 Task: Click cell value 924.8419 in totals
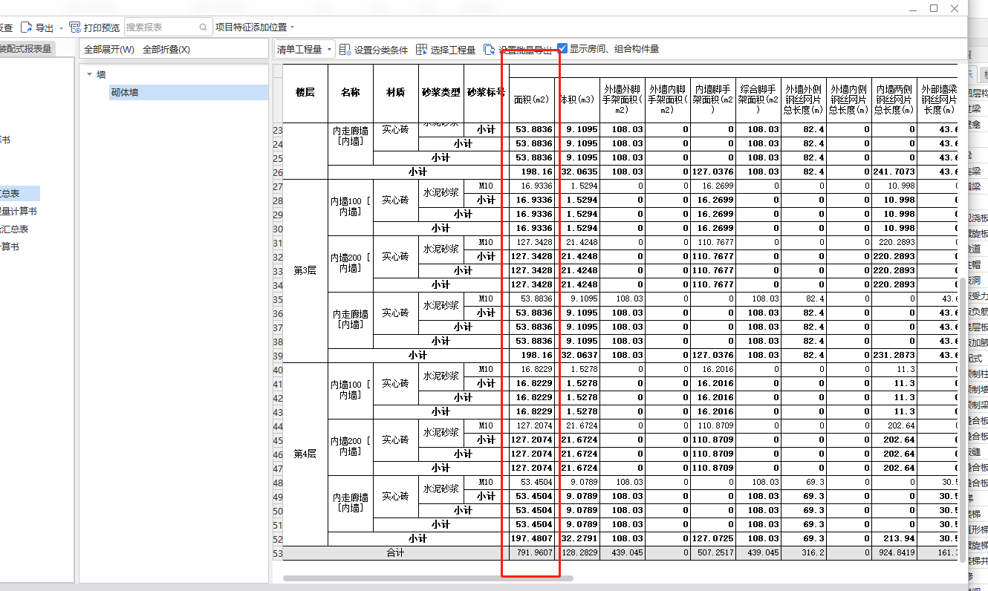894,553
